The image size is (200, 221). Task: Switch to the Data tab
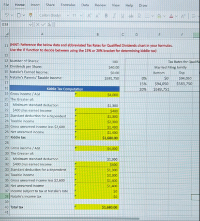point(85,5)
